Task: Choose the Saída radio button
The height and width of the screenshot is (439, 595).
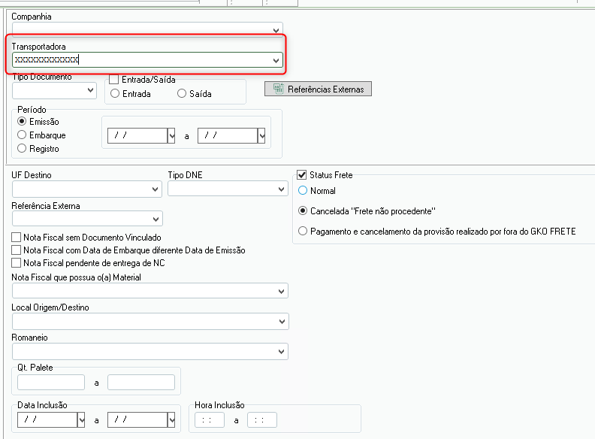Action: point(182,94)
